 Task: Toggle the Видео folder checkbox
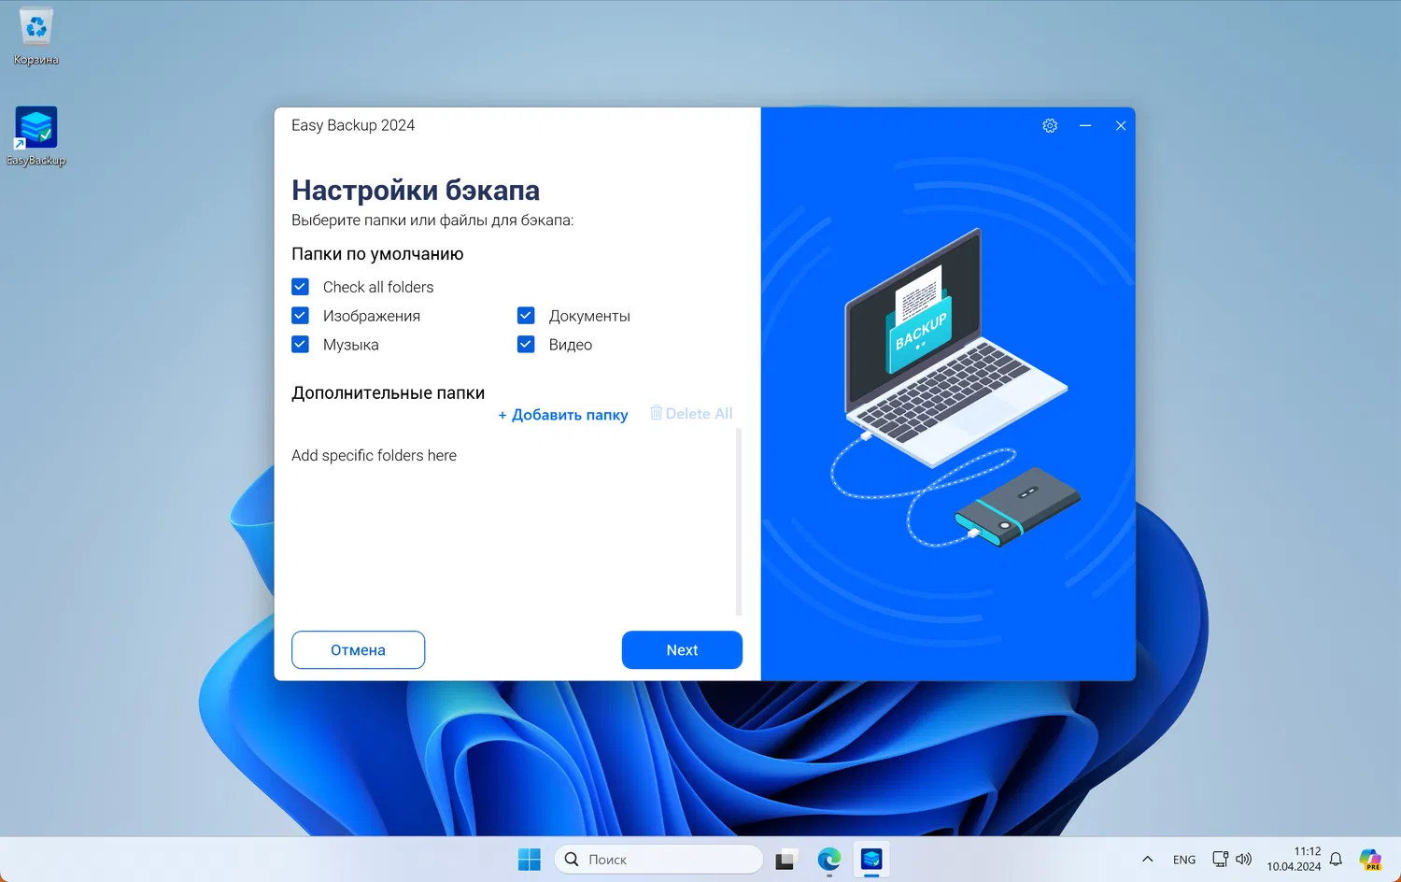coord(526,345)
